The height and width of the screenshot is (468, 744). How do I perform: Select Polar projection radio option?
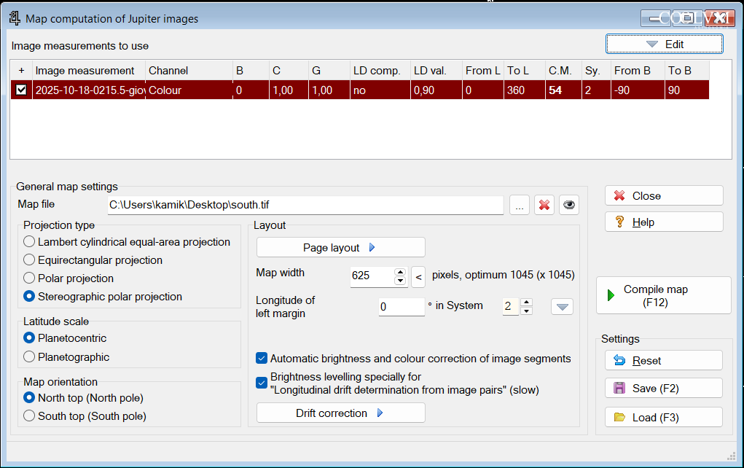(29, 278)
